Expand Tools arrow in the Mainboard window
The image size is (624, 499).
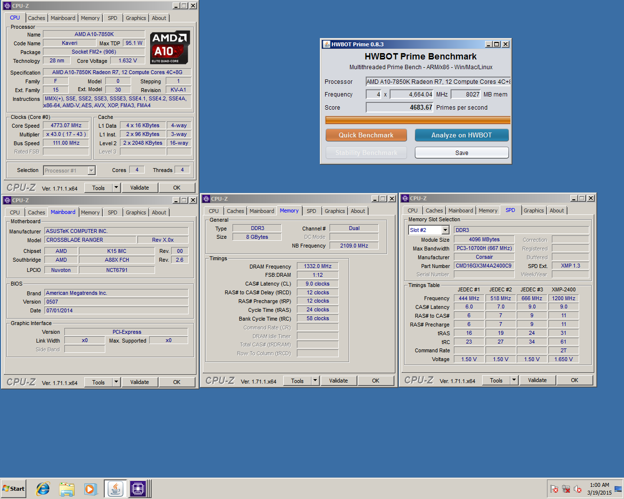click(x=116, y=382)
